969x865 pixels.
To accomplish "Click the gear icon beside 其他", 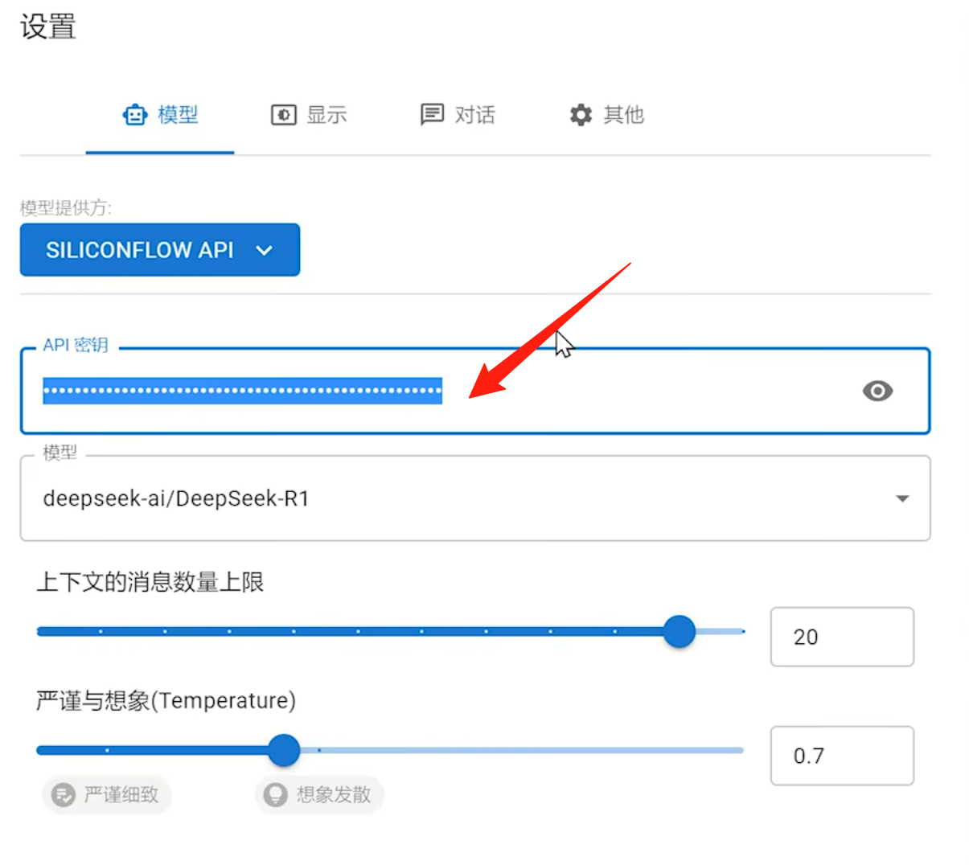I will click(x=581, y=115).
